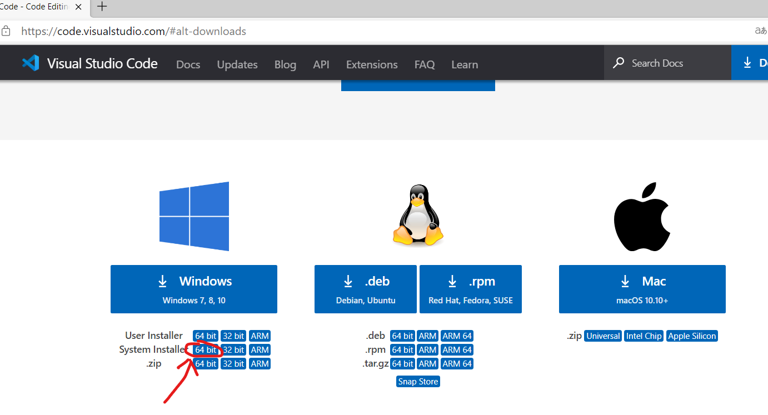Image resolution: width=768 pixels, height=415 pixels.
Task: Download the .rpm package for Red Hat
Action: (x=470, y=289)
